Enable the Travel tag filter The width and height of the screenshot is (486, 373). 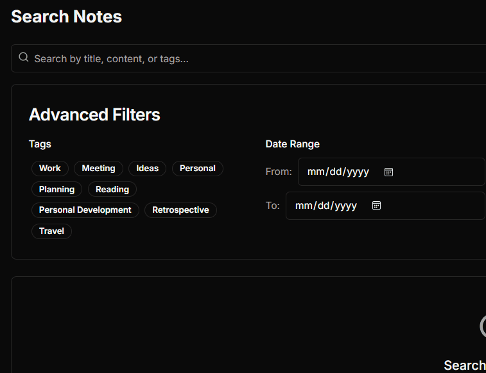[x=51, y=231]
